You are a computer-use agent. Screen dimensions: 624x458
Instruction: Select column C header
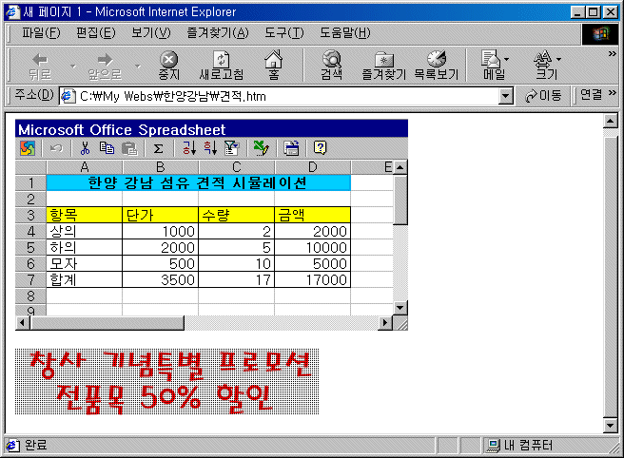tap(237, 167)
